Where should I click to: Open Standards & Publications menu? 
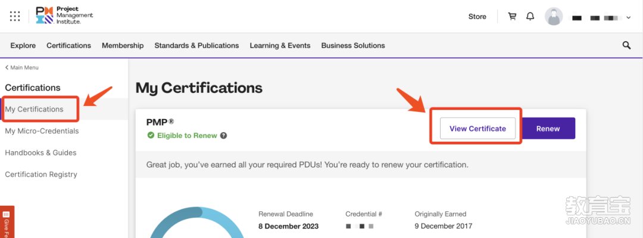[x=197, y=45]
